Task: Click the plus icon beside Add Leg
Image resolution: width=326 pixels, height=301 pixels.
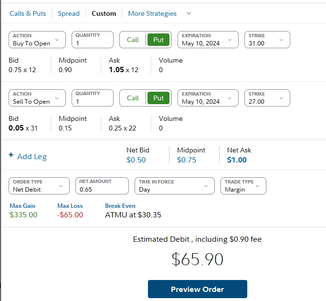Action: pos(11,155)
